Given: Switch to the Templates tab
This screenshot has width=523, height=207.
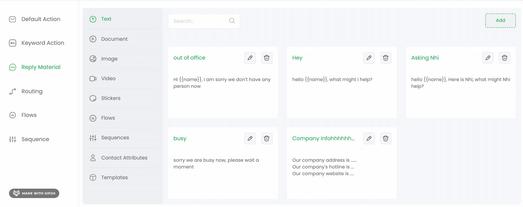Looking at the screenshot, I should pyautogui.click(x=123, y=177).
